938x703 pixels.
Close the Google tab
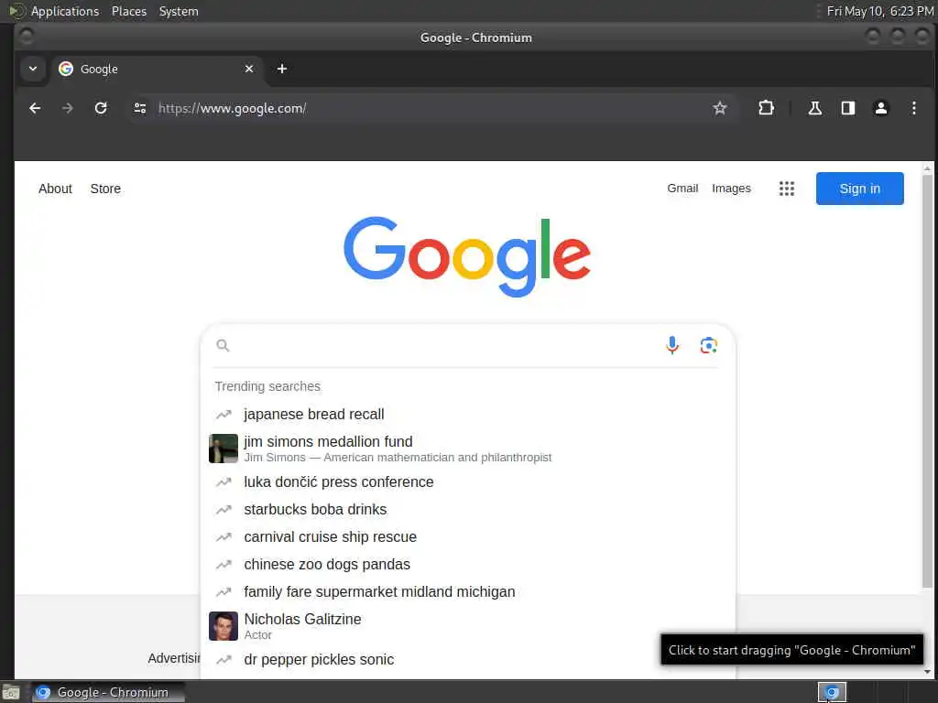tap(249, 69)
